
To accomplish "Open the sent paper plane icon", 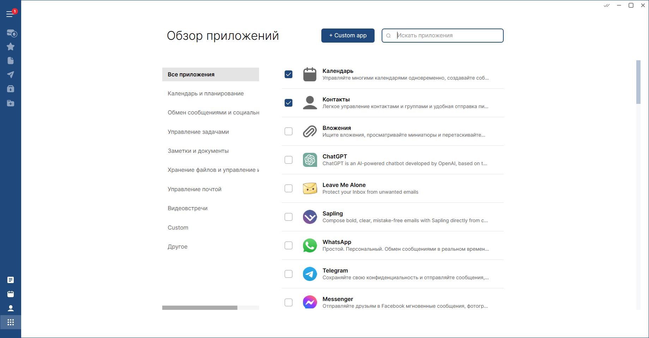I will pos(11,75).
